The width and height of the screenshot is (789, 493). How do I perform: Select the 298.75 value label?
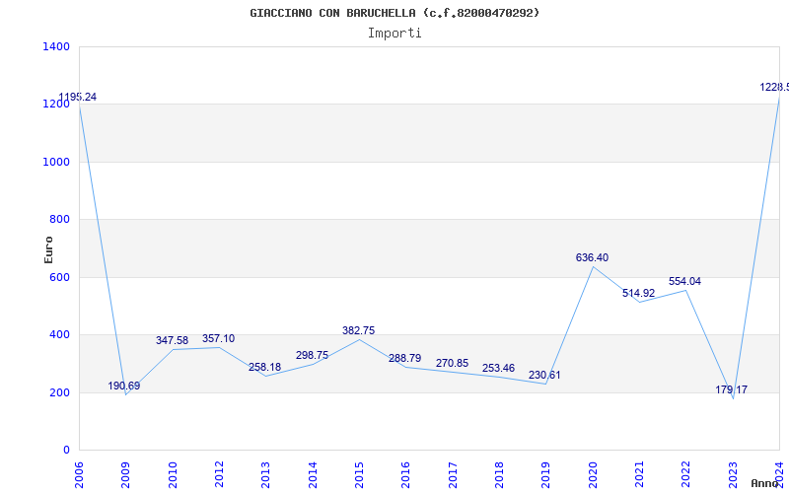click(312, 355)
